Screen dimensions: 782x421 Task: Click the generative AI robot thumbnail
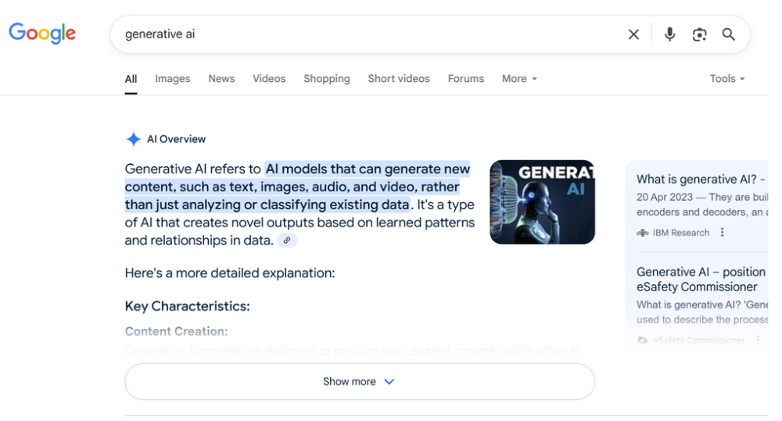point(542,202)
